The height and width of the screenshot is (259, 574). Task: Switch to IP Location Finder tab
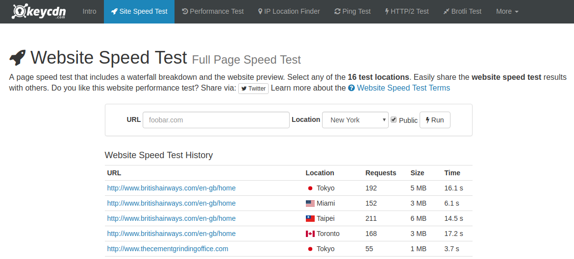coord(289,11)
